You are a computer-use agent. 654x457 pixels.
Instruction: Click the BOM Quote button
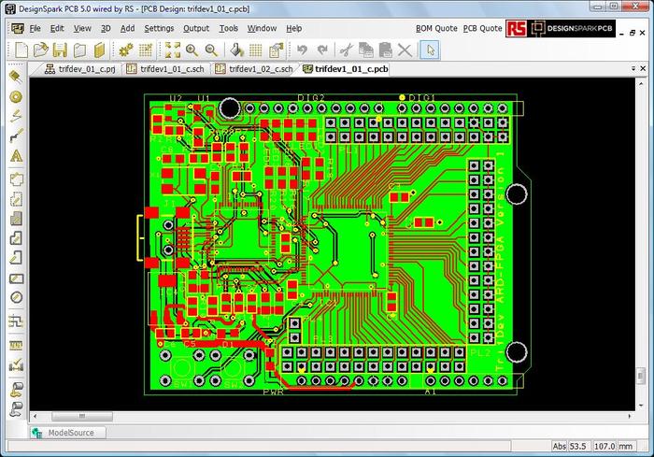point(436,28)
